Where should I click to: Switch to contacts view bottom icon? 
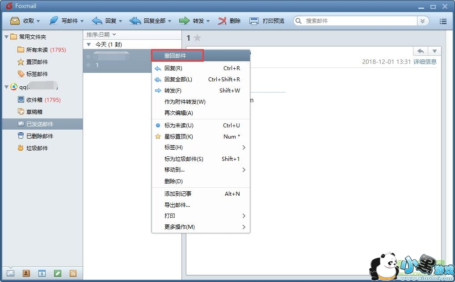(x=26, y=273)
